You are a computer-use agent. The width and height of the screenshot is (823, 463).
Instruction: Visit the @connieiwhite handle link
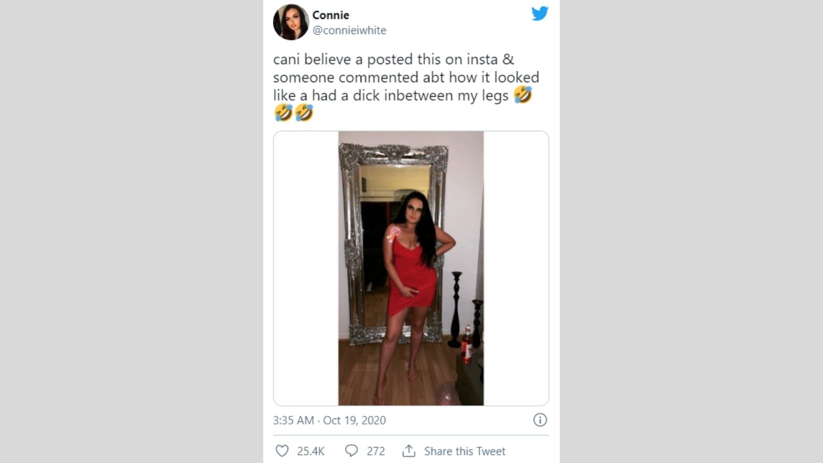(349, 31)
